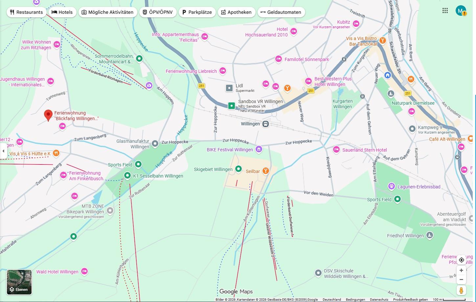Click the K1 Sesselbahn Willingen marker

click(x=127, y=176)
